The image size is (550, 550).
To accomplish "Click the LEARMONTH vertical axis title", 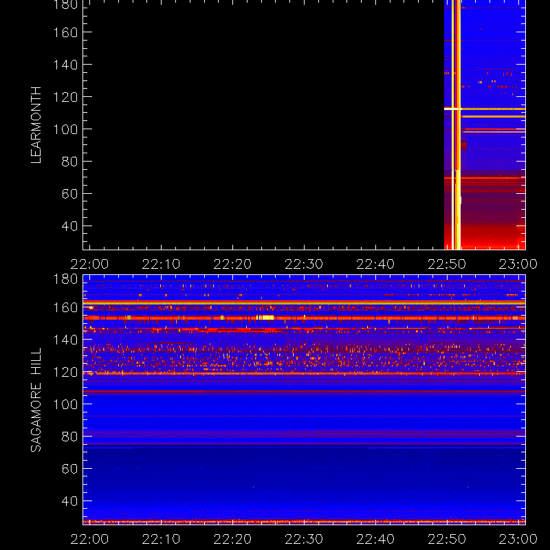I will (36, 125).
